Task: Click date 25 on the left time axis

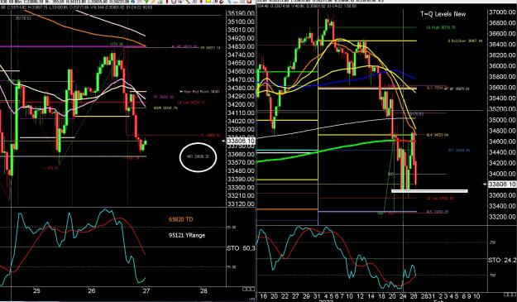Action: point(36,290)
